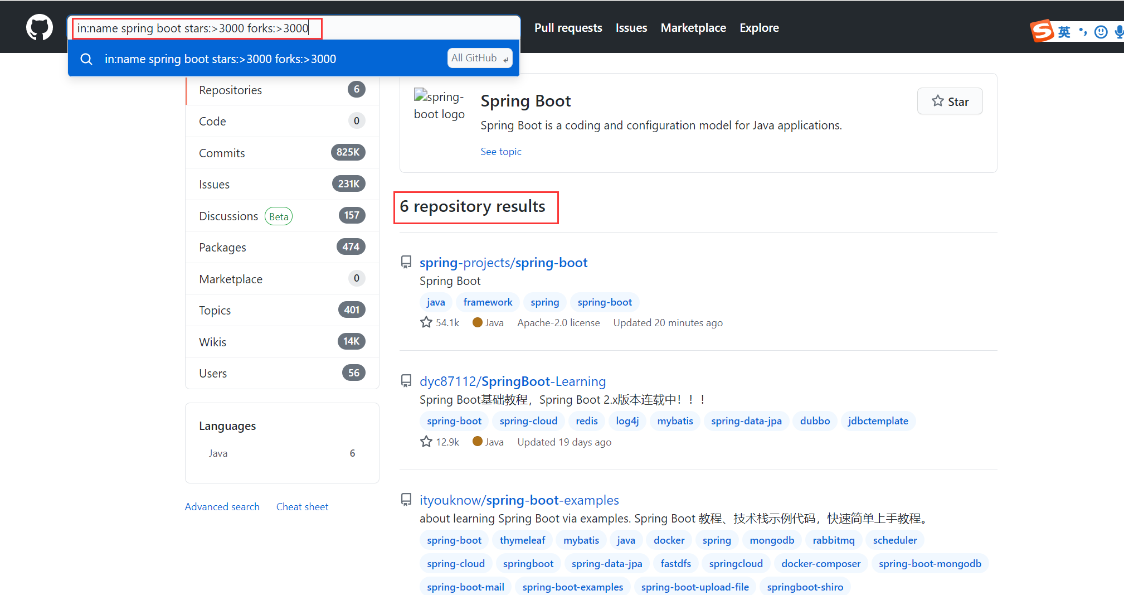
Task: Open spring-projects/spring-boot repository
Action: pyautogui.click(x=503, y=262)
